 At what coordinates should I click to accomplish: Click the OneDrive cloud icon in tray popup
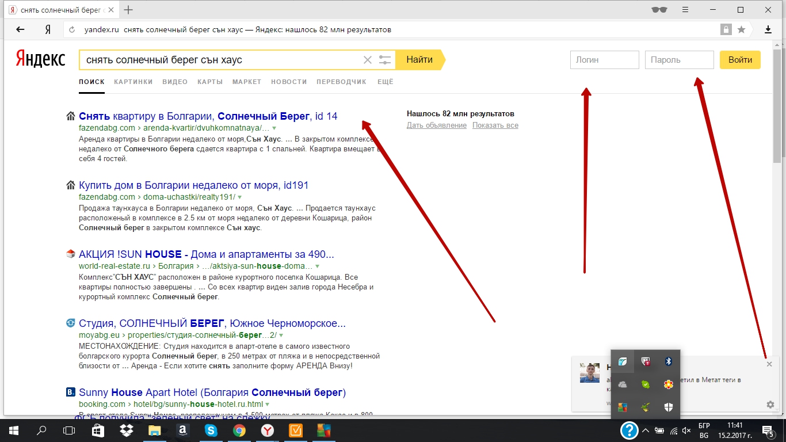tap(623, 384)
